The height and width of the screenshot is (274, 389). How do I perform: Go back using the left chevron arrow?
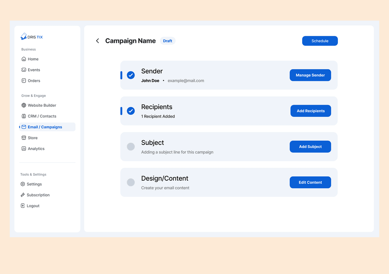(98, 41)
